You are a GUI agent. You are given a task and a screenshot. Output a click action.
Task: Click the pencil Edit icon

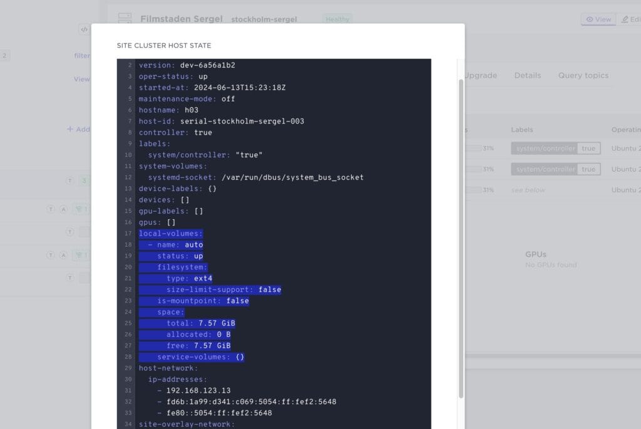(625, 19)
